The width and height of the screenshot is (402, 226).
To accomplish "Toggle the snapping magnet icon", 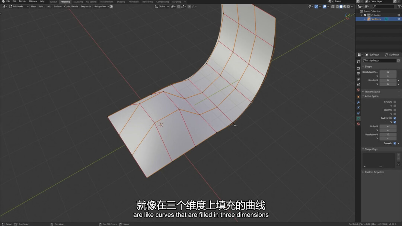I will click(179, 7).
